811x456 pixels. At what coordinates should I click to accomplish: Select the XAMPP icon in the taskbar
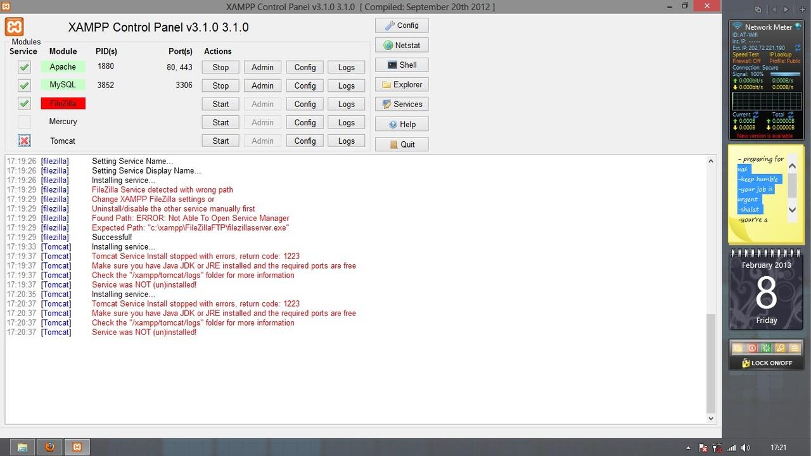[x=77, y=447]
